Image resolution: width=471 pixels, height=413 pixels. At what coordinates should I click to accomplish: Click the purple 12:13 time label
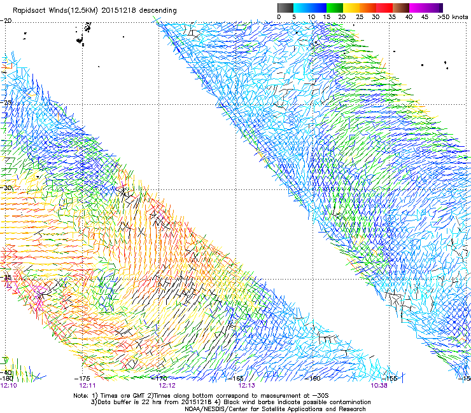click(x=246, y=386)
